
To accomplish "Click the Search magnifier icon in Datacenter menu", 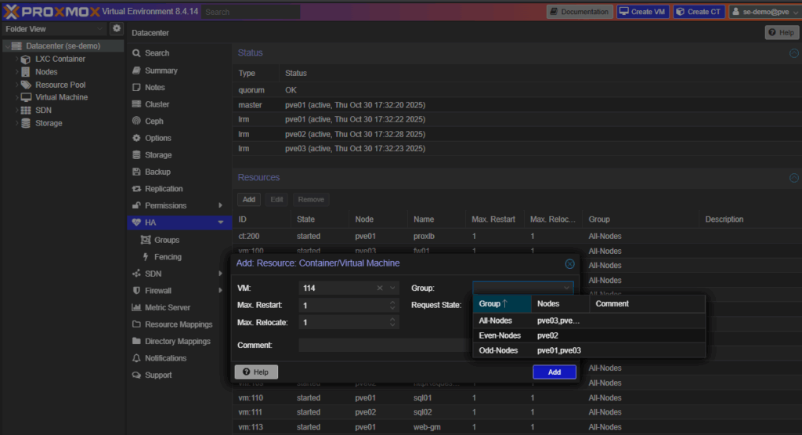I will pos(136,53).
